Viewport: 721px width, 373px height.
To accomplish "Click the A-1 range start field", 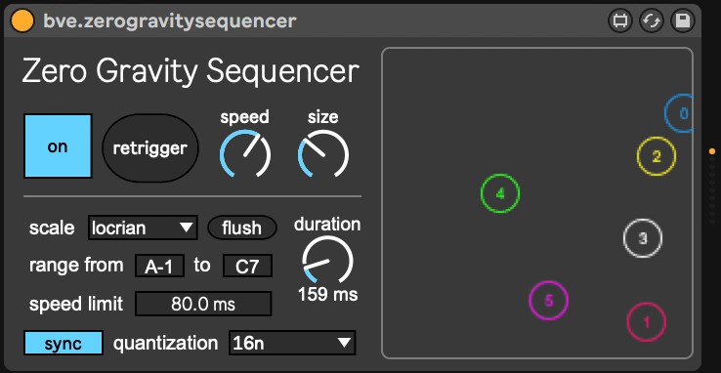I will coord(159,266).
